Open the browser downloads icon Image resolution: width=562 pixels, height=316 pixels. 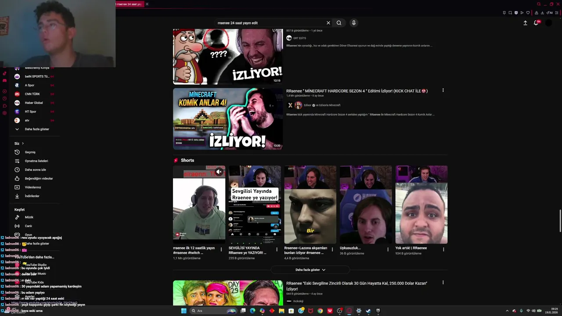pyautogui.click(x=543, y=13)
